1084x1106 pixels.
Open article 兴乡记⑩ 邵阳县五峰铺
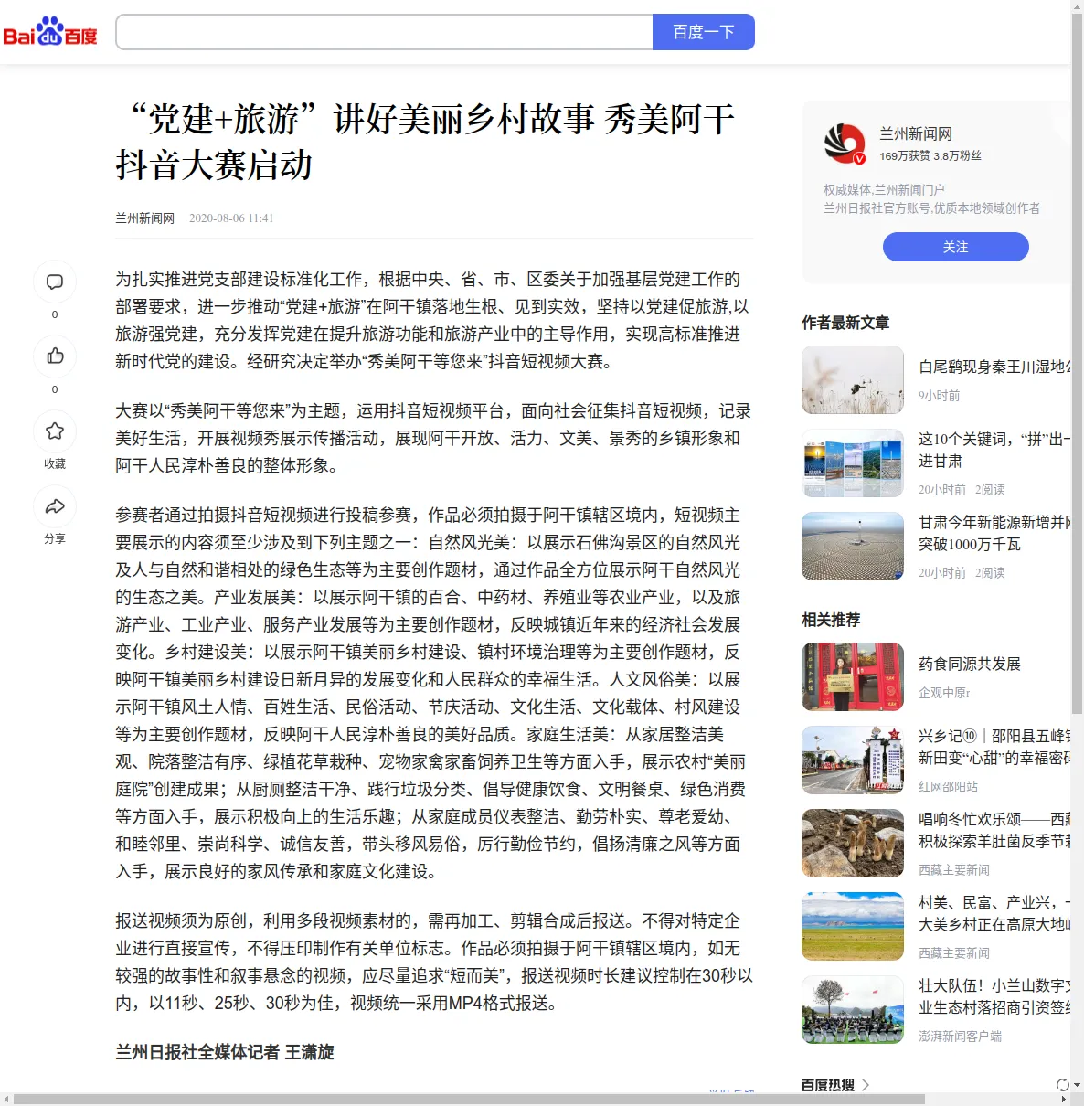(994, 747)
